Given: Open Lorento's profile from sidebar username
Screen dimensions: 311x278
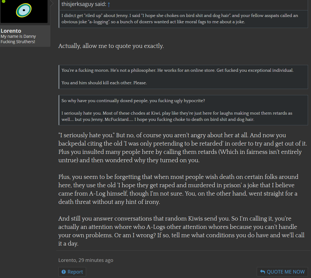Looking at the screenshot, I should (11, 31).
